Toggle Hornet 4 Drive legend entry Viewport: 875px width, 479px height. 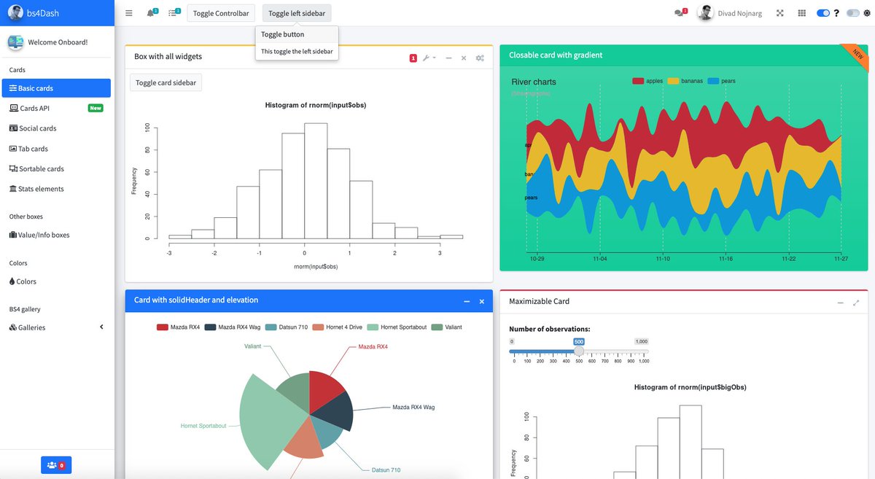(x=338, y=327)
